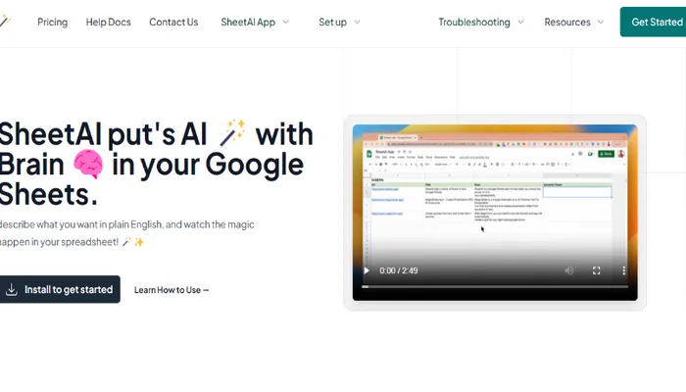Follow the Learn How to Use link

point(171,290)
